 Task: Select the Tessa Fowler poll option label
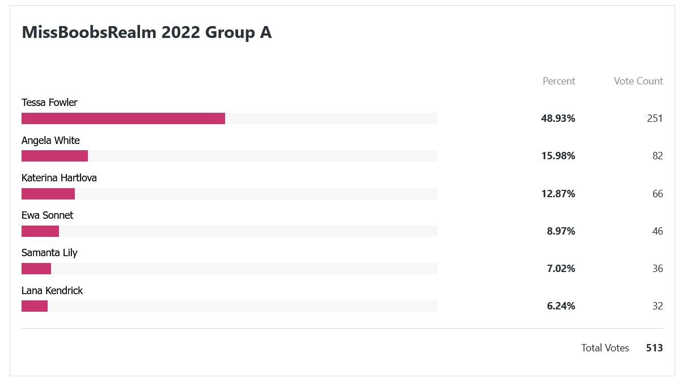pos(49,103)
